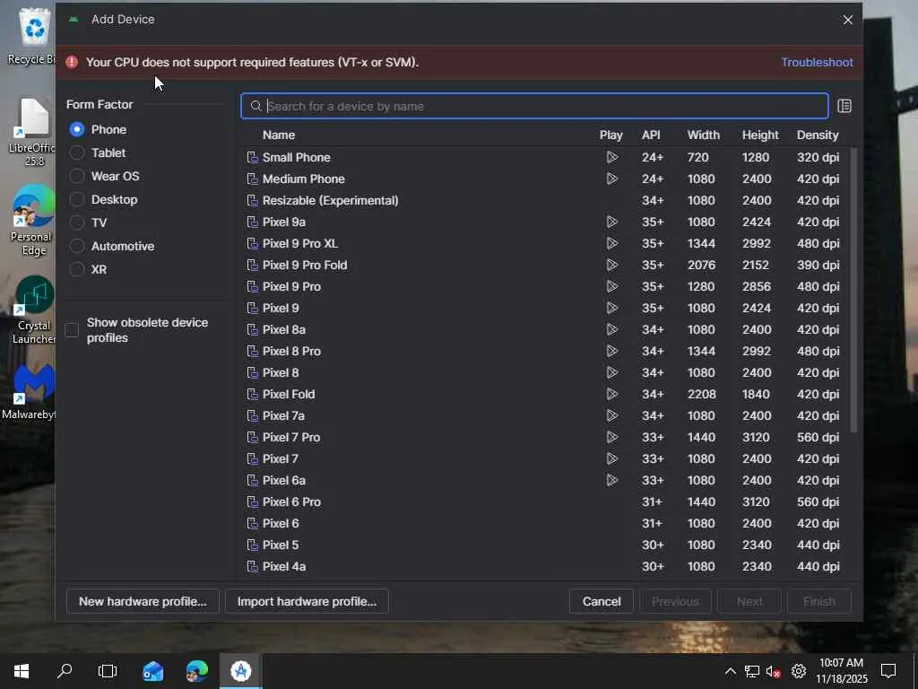The height and width of the screenshot is (689, 918).
Task: Click the Play Store icon for Pixel 7 Pro
Action: (x=611, y=437)
